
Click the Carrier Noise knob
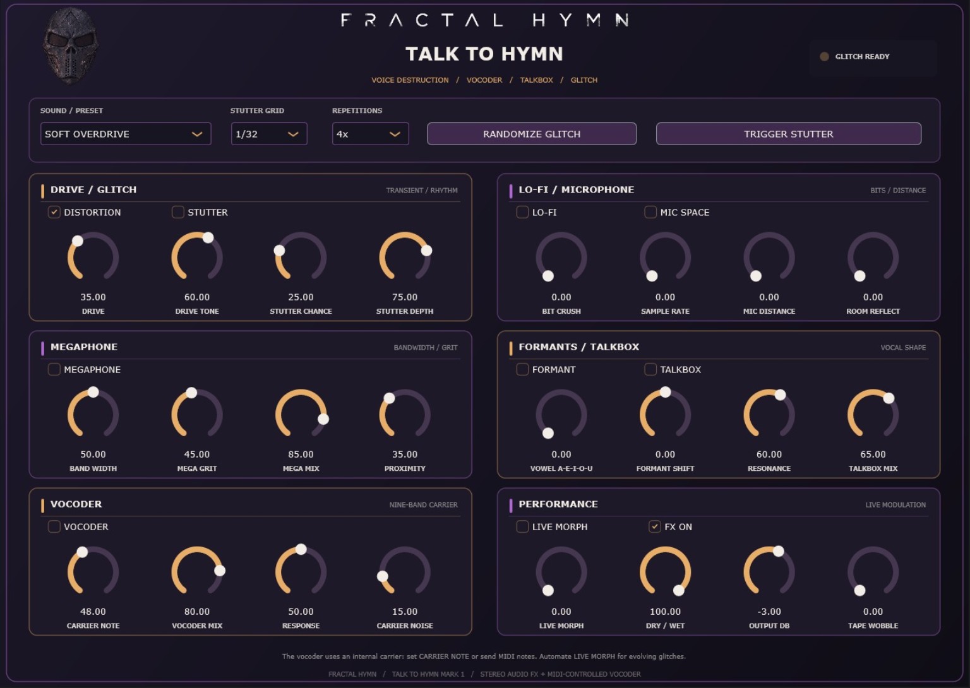[405, 571]
